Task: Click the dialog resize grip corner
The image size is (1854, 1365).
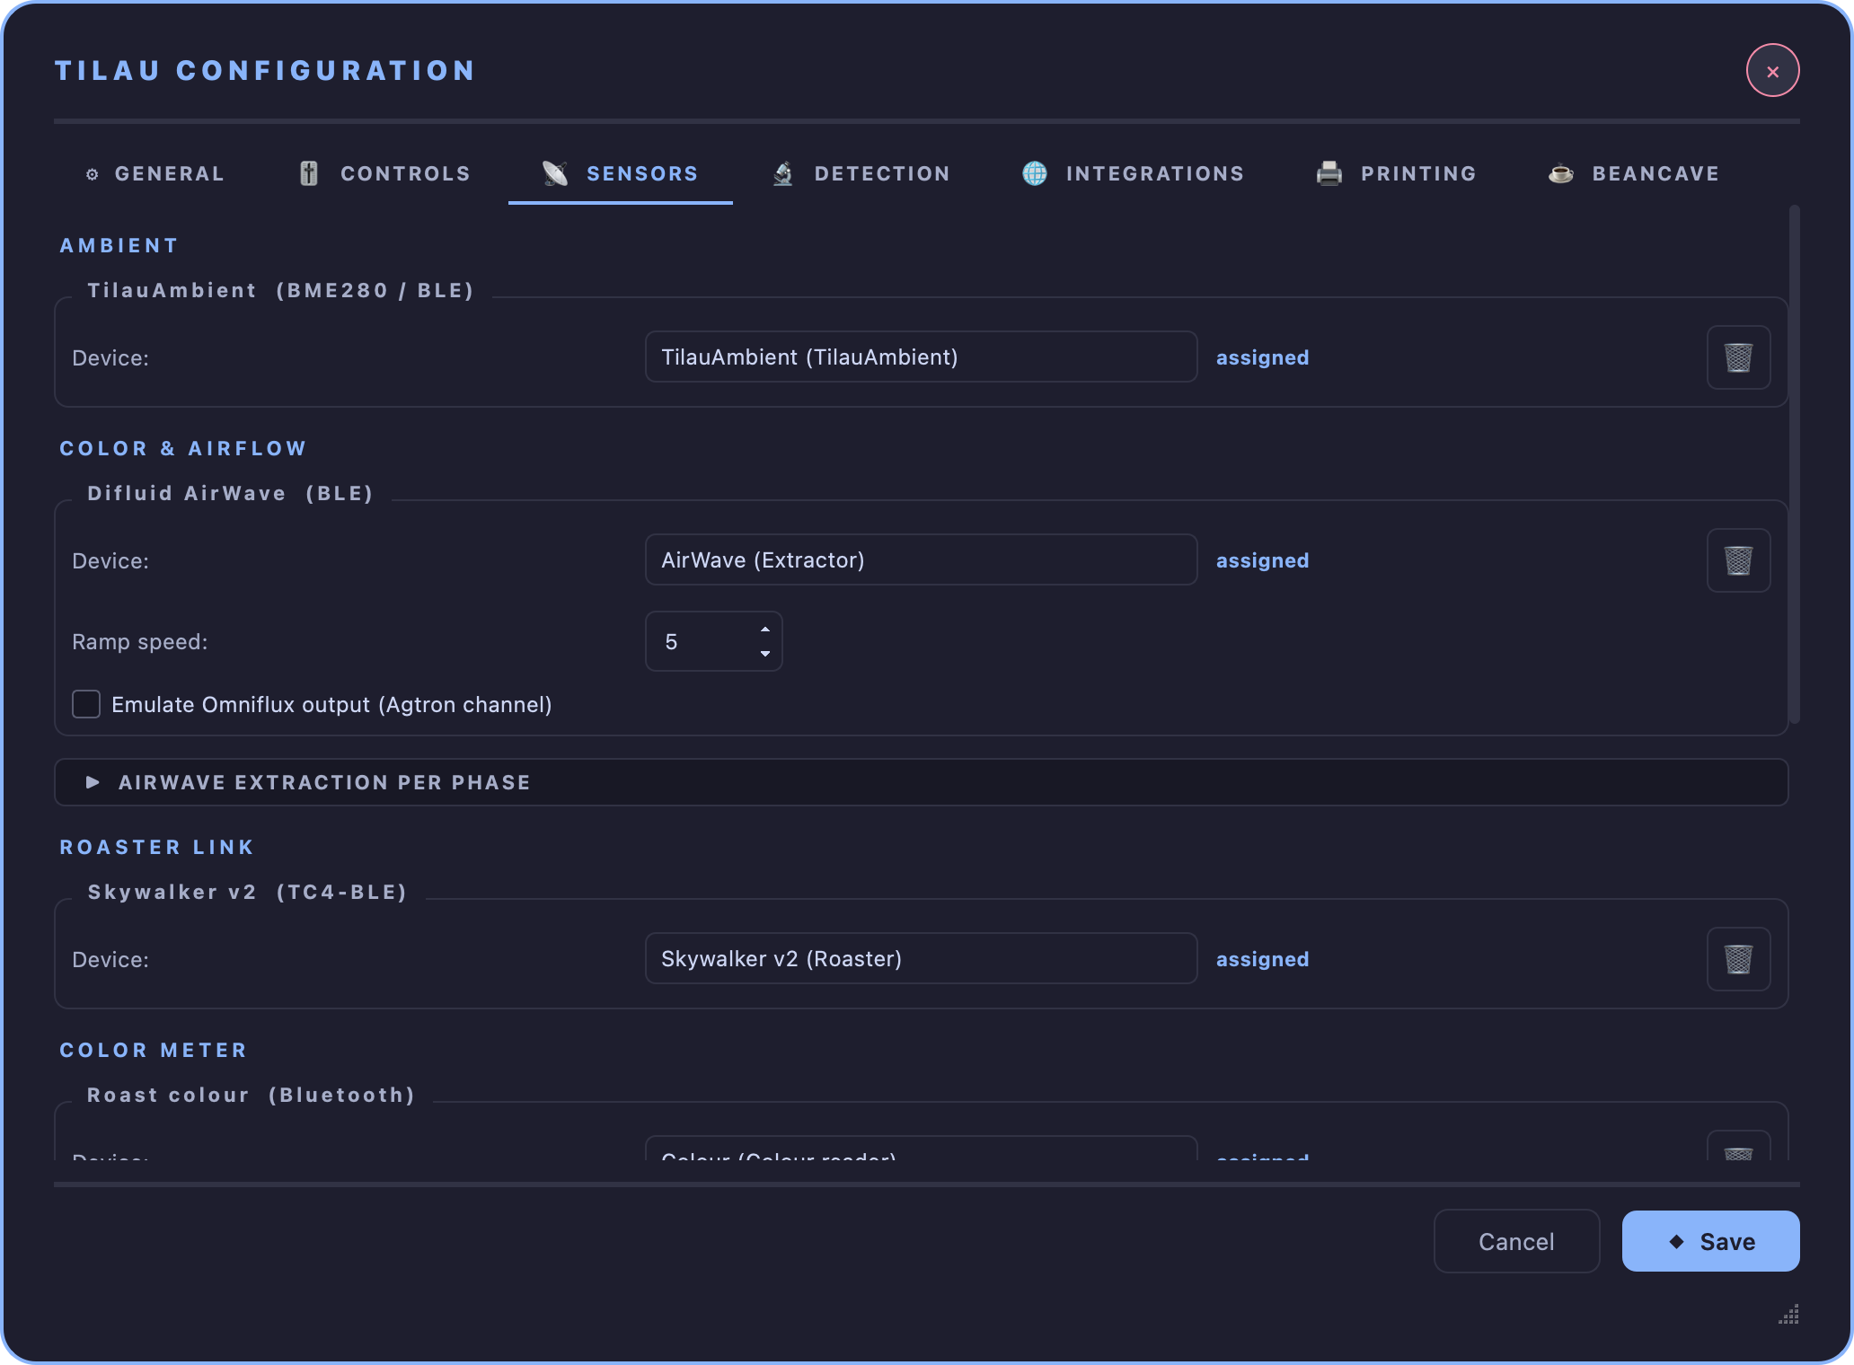Action: tap(1788, 1315)
